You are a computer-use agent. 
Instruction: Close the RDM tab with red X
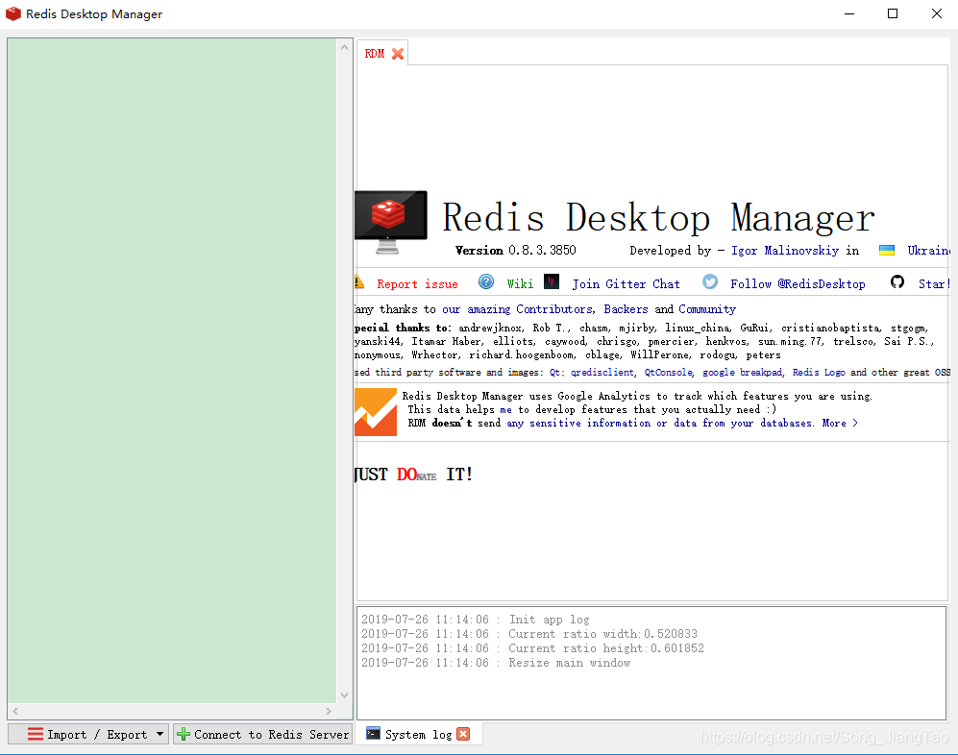(x=398, y=54)
